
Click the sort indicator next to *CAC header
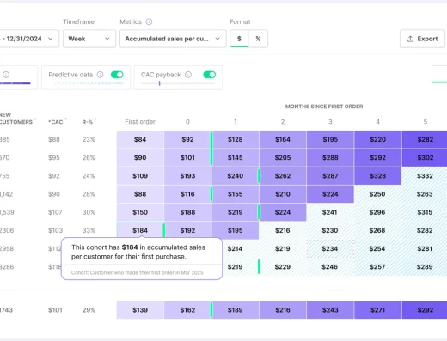coord(65,119)
